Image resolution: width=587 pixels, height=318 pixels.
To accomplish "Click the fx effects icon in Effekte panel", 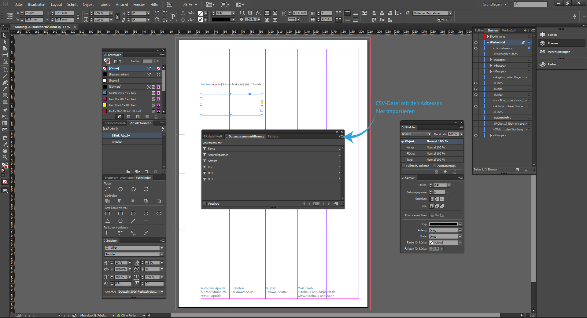I will (446, 172).
